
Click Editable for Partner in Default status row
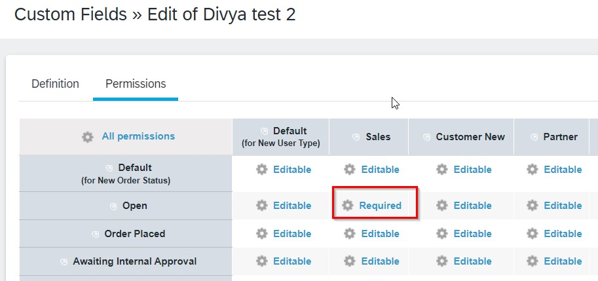[x=563, y=169]
